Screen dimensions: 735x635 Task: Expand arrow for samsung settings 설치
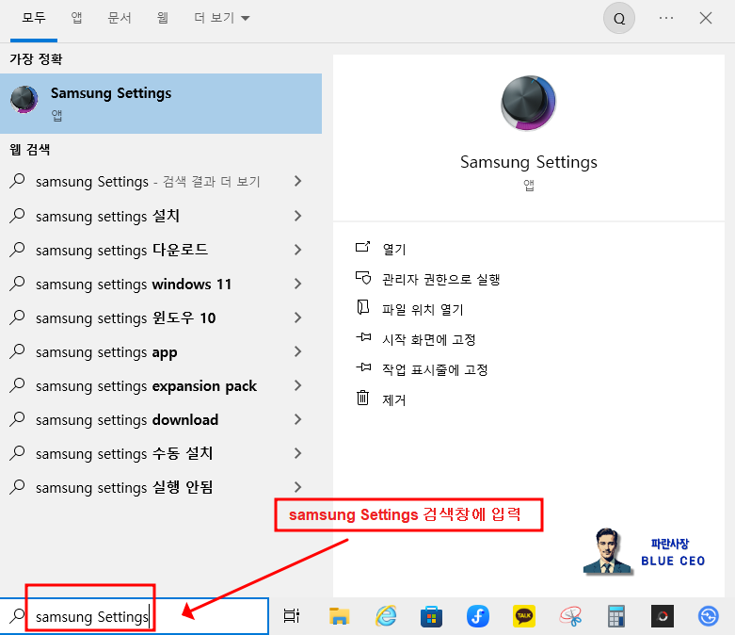pos(297,216)
